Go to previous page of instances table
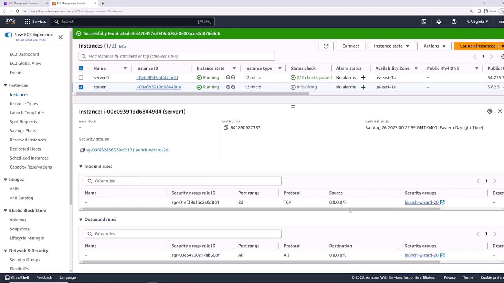 click(x=475, y=57)
